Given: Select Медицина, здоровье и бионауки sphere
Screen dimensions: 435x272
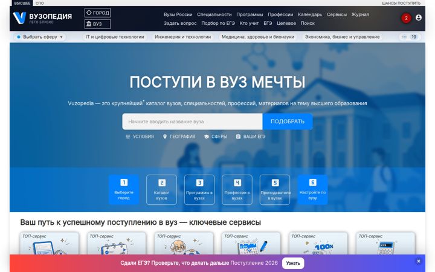Looking at the screenshot, I should (257, 37).
